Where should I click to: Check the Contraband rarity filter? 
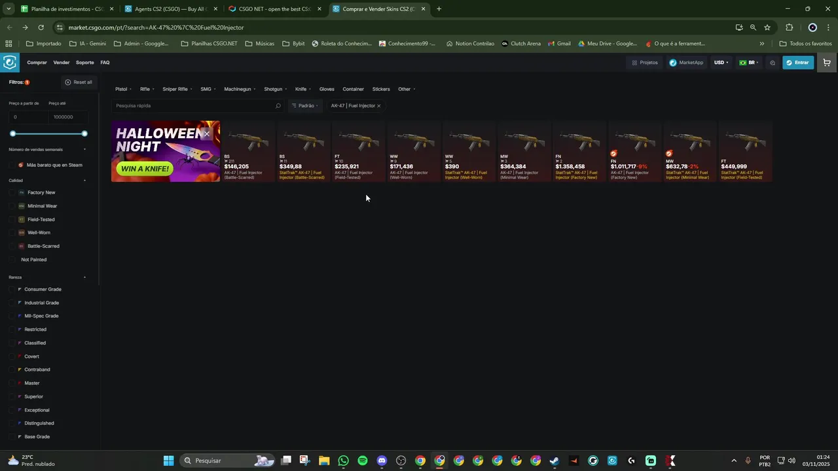[12, 370]
